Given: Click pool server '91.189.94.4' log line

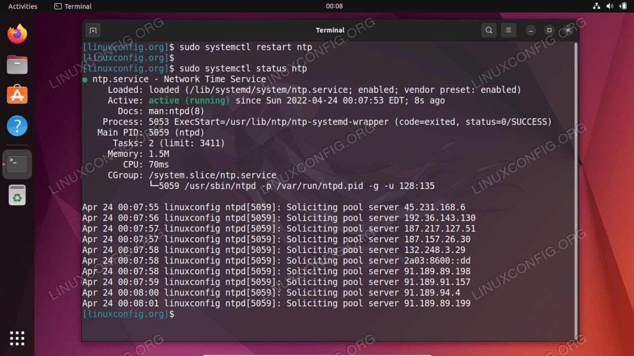Looking at the screenshot, I should click(x=271, y=293).
